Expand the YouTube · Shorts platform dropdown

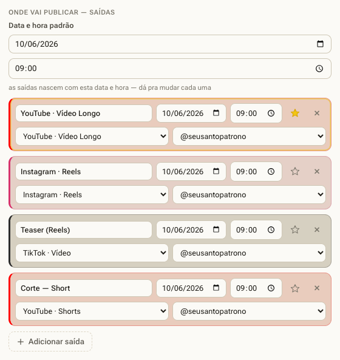pyautogui.click(x=92, y=311)
